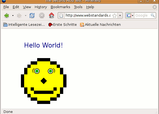
Task: Click the page identity icon in URL bar
Action: point(61,15)
